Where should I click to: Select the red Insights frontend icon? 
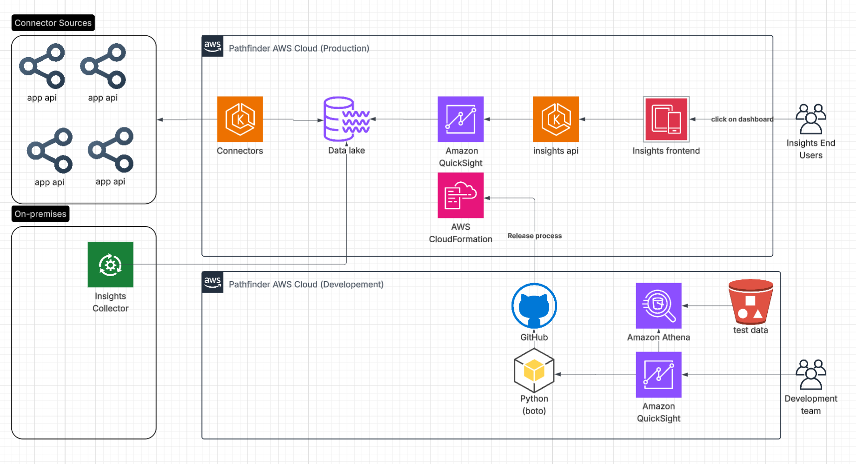click(666, 119)
